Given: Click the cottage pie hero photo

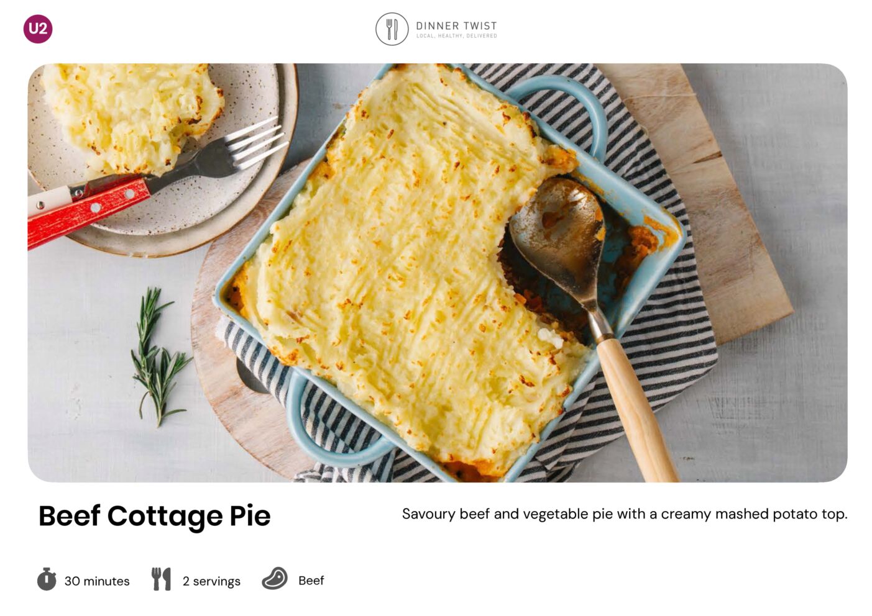Looking at the screenshot, I should [437, 273].
